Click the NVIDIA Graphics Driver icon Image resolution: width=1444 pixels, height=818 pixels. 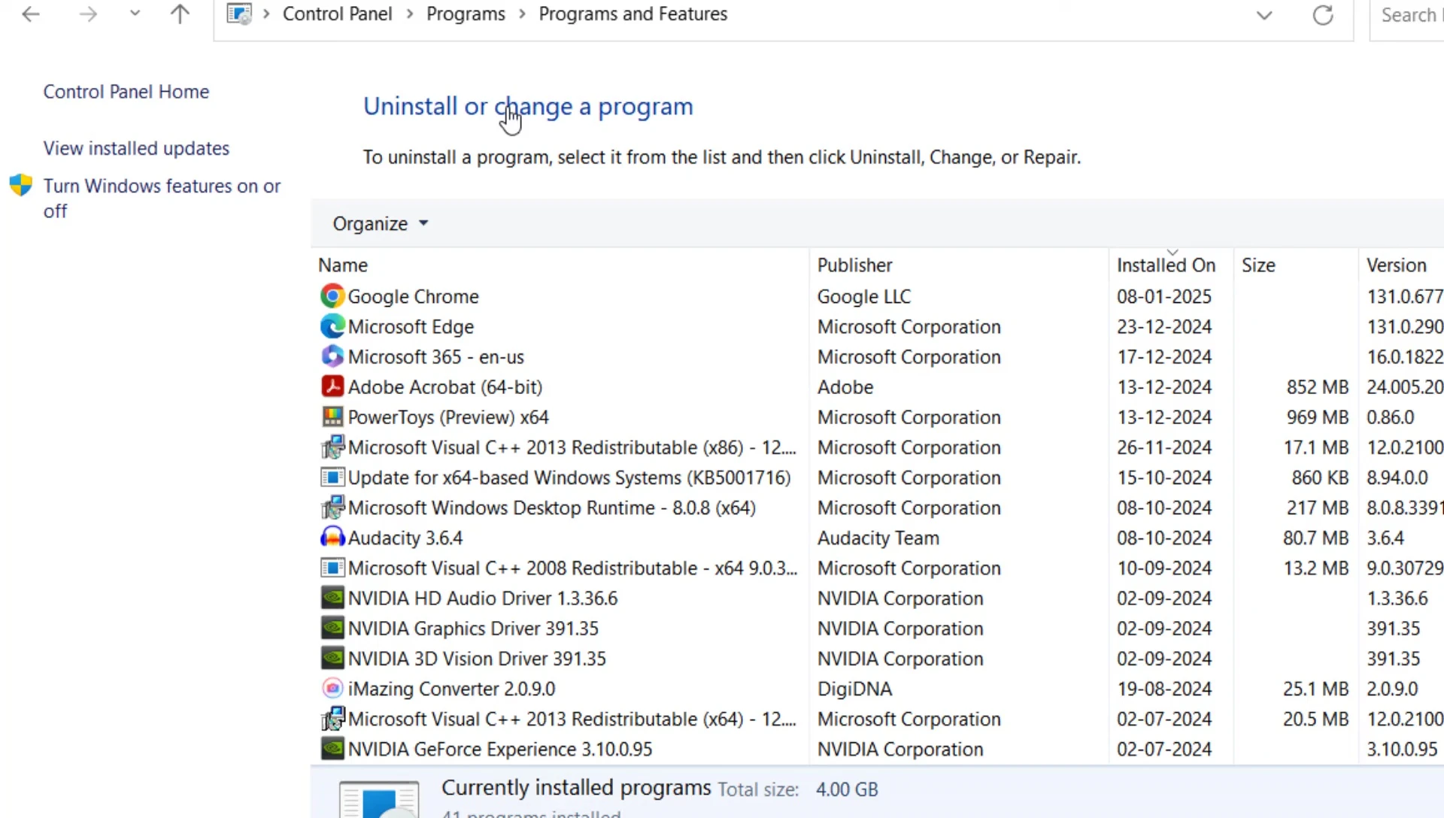click(x=332, y=628)
